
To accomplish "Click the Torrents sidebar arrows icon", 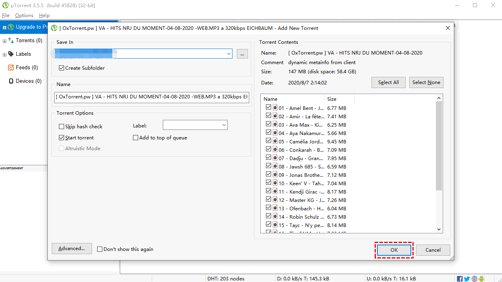I will (x=11, y=40).
